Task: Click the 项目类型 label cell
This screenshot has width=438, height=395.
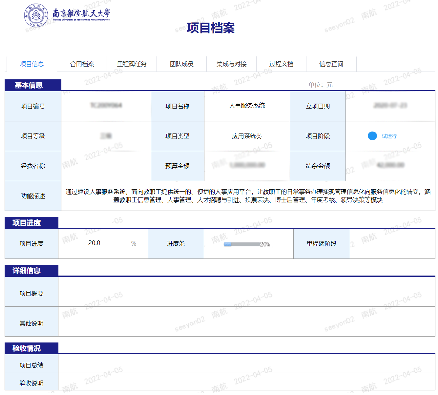Action: point(178,136)
